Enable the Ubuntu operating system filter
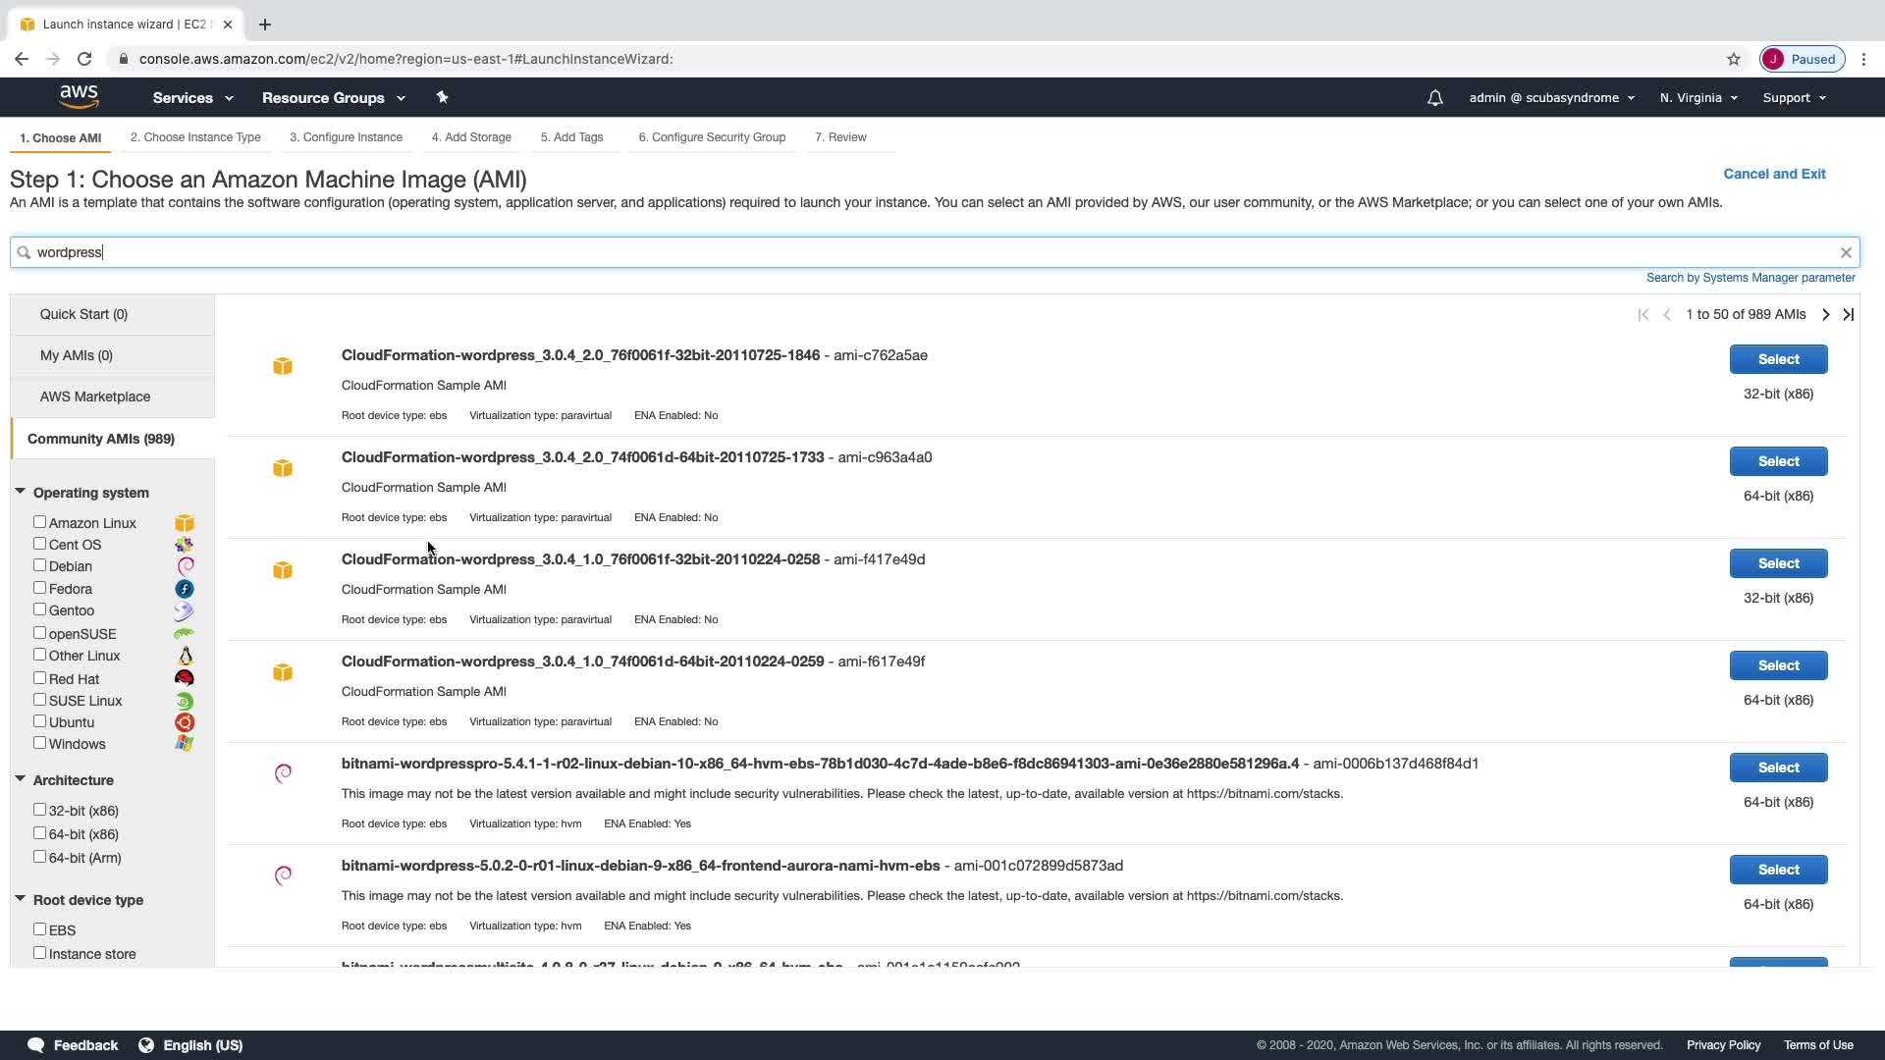 39,721
